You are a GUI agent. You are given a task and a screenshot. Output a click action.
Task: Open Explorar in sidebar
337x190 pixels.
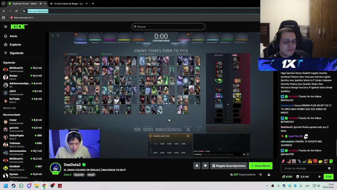(x=12, y=45)
